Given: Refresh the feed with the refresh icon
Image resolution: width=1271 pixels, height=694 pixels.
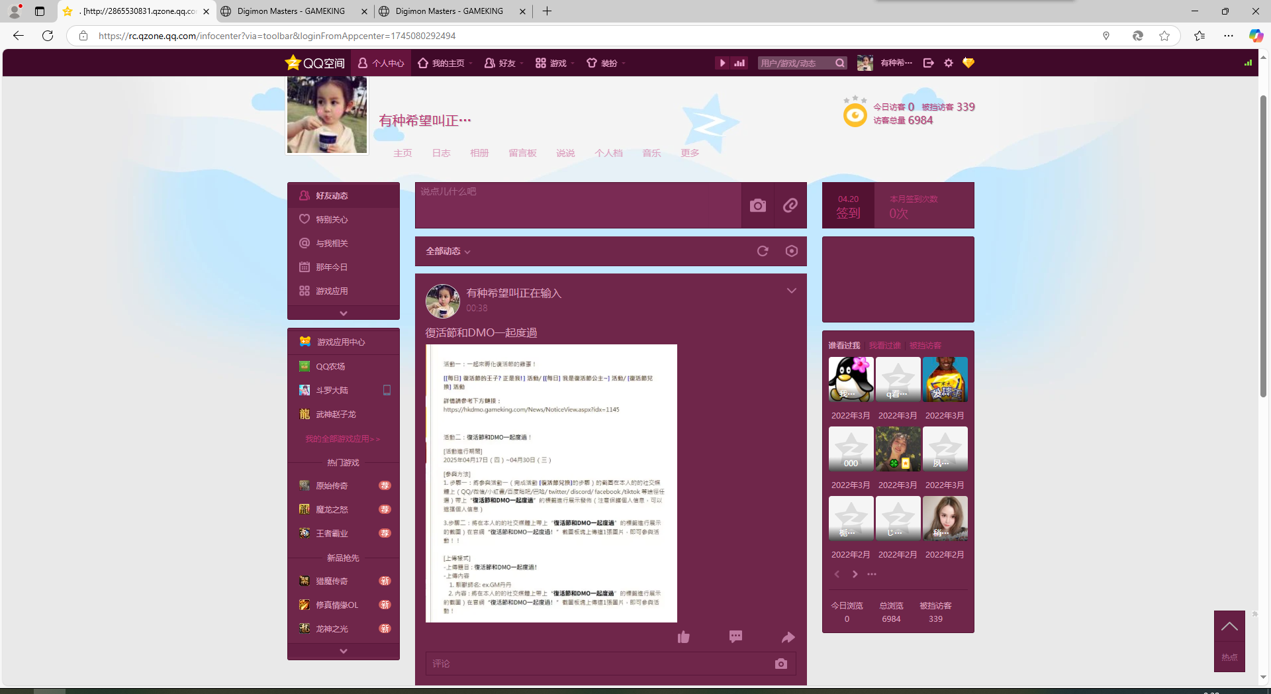Looking at the screenshot, I should pos(763,251).
